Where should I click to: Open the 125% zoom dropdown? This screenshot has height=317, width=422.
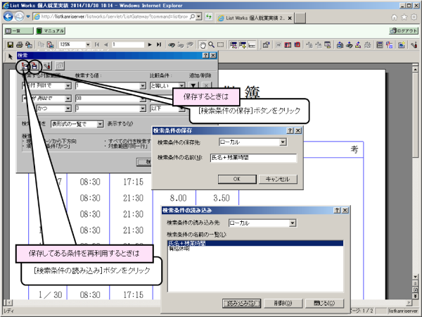click(88, 44)
